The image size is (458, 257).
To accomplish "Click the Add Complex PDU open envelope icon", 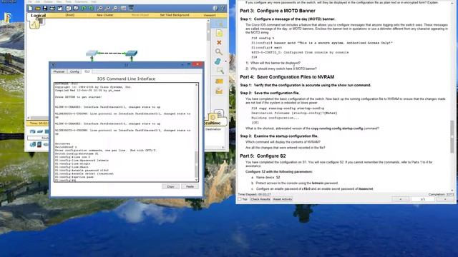I will point(219,91).
